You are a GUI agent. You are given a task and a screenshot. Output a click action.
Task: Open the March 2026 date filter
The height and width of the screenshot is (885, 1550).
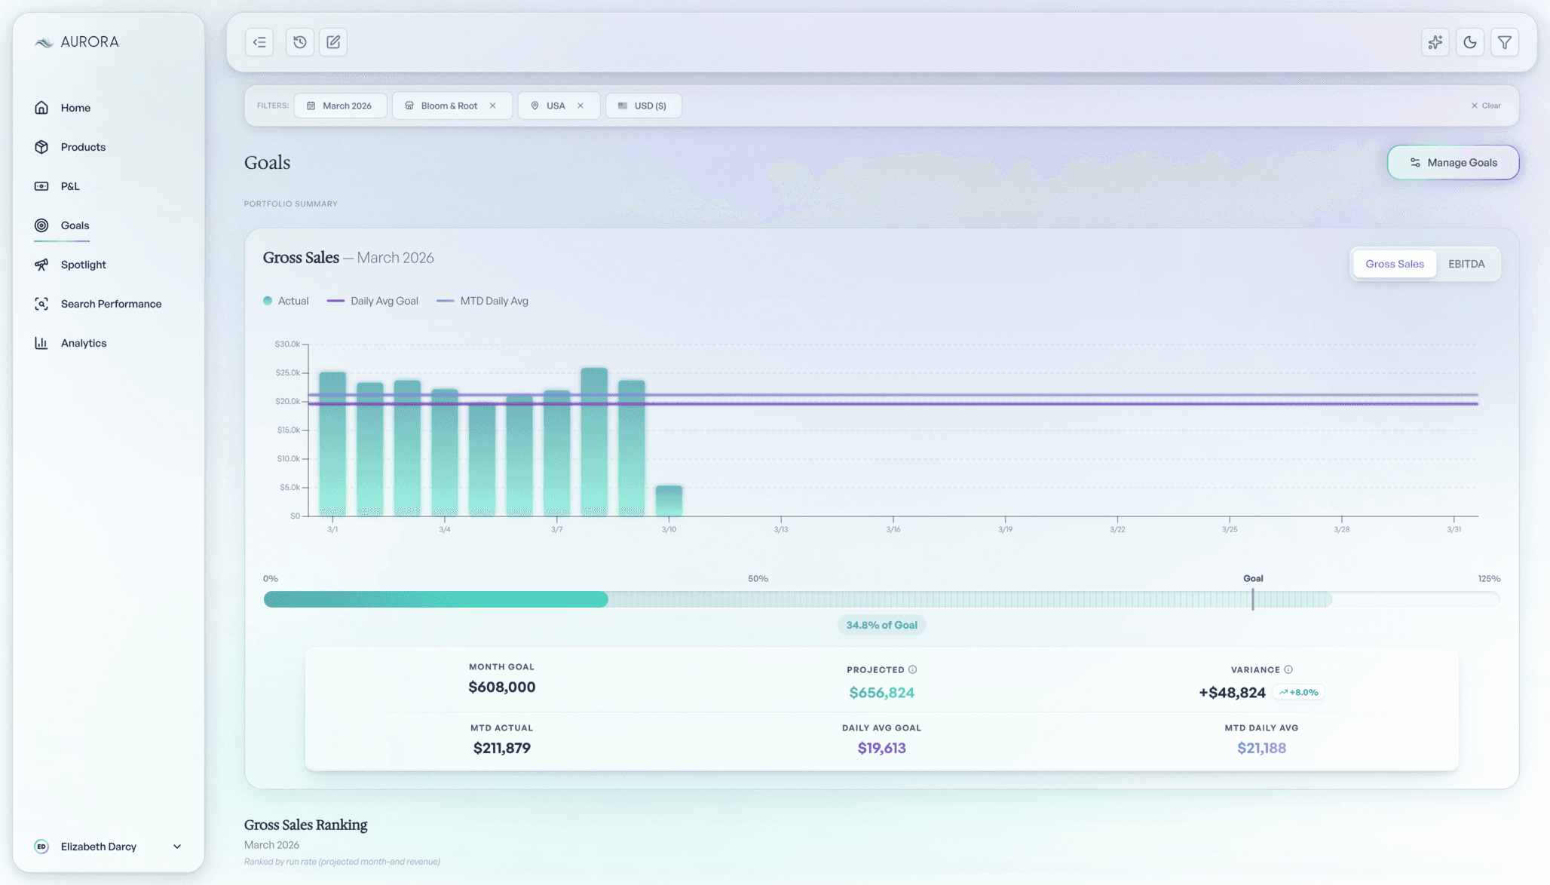pos(340,106)
